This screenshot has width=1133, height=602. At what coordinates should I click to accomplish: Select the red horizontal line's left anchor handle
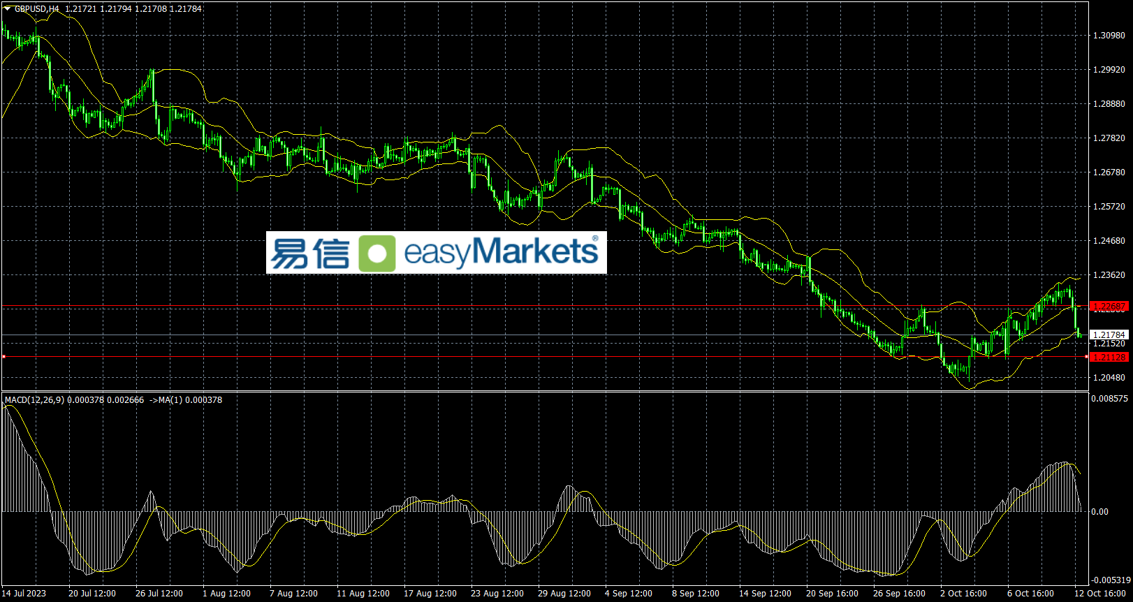[3, 357]
